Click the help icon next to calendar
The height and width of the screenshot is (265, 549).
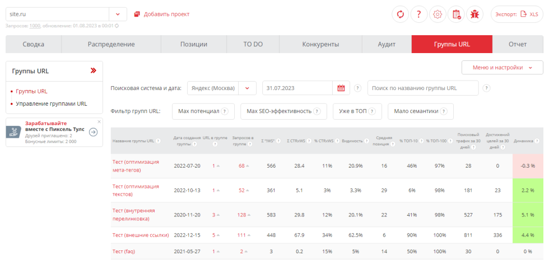click(x=357, y=88)
